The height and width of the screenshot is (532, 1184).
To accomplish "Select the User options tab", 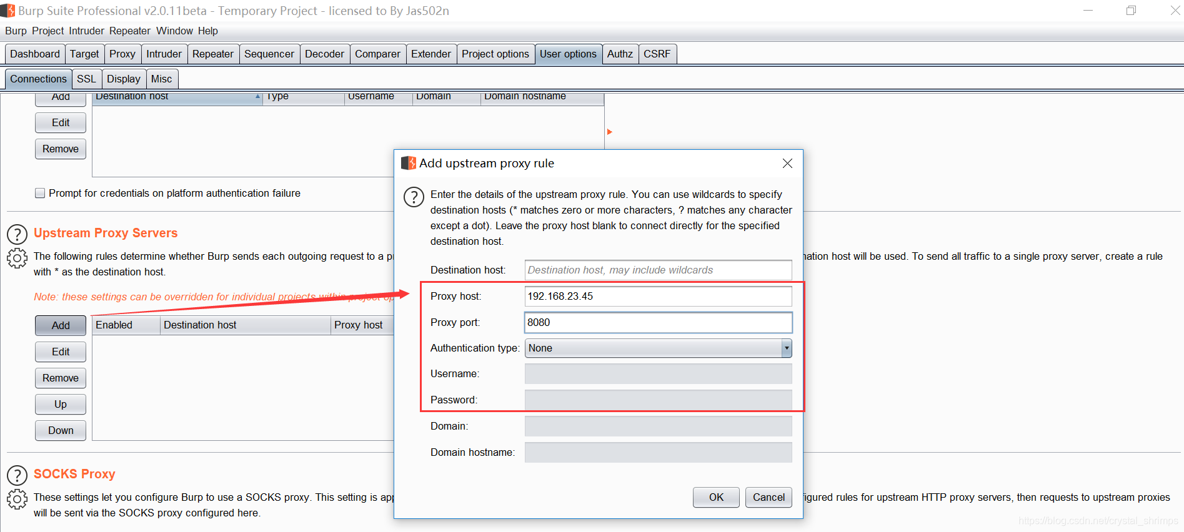I will [x=568, y=54].
